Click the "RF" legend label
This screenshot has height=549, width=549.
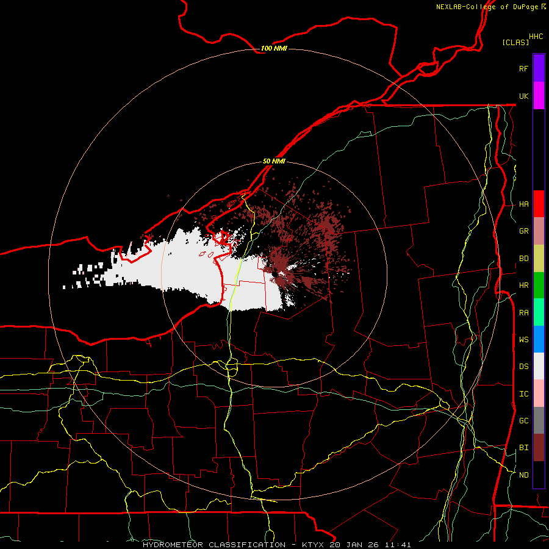[x=523, y=68]
